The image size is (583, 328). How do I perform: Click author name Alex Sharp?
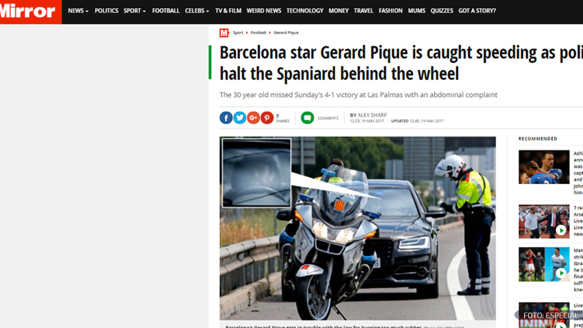[372, 115]
